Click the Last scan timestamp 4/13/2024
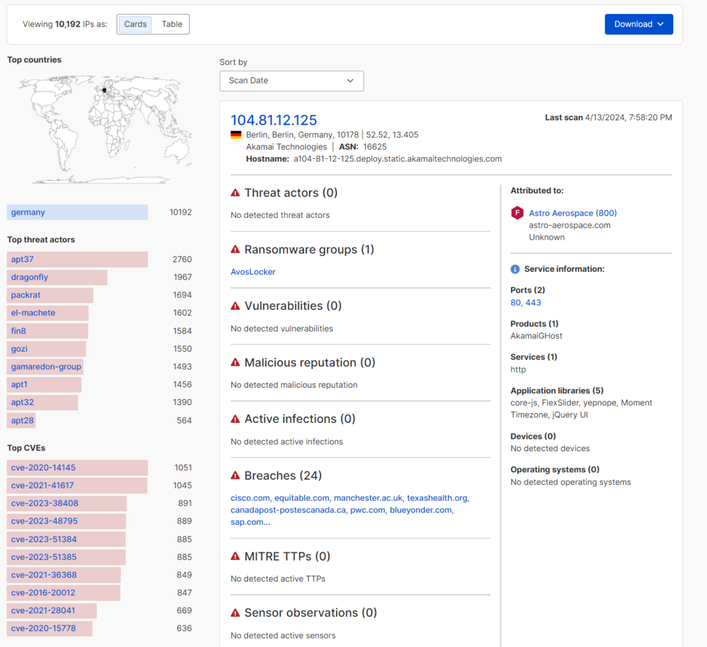This screenshot has width=707, height=647. pos(628,117)
